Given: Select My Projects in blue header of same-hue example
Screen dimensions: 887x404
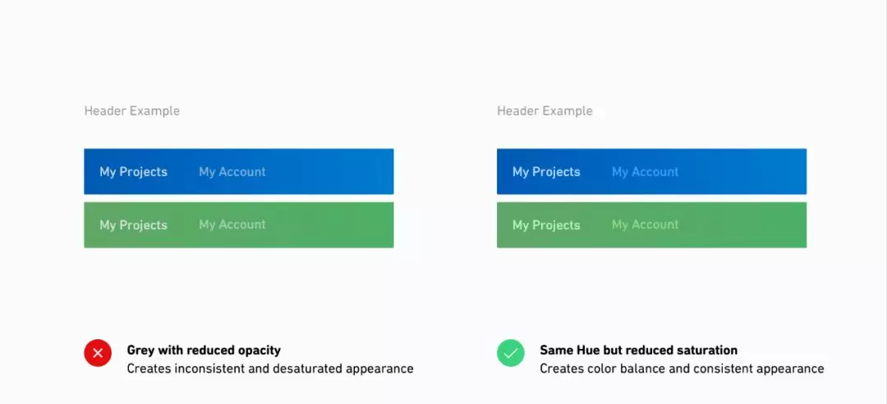Looking at the screenshot, I should point(546,171).
